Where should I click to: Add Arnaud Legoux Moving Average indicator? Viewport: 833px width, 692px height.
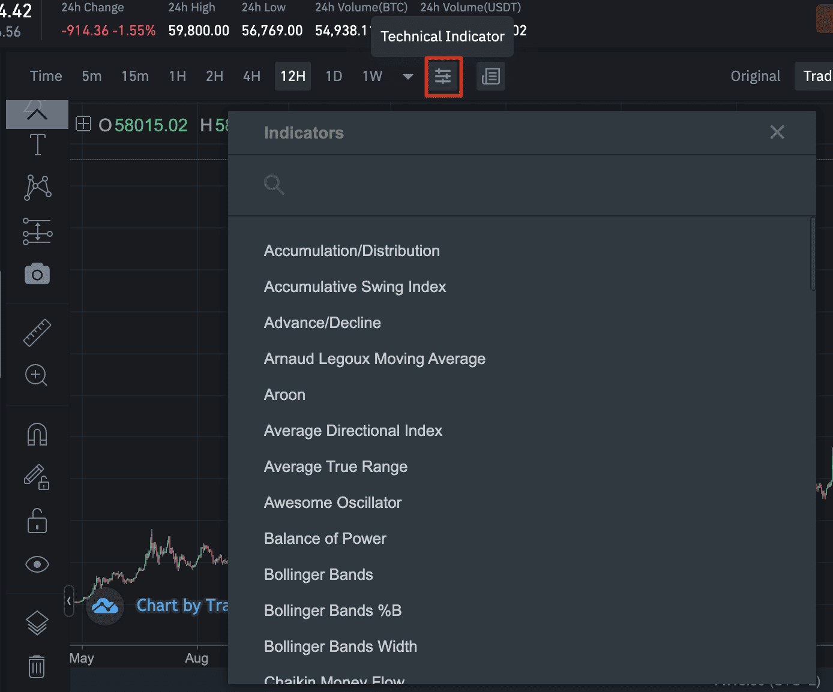375,359
